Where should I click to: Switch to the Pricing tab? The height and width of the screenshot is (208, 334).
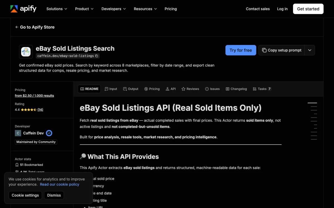point(152,89)
